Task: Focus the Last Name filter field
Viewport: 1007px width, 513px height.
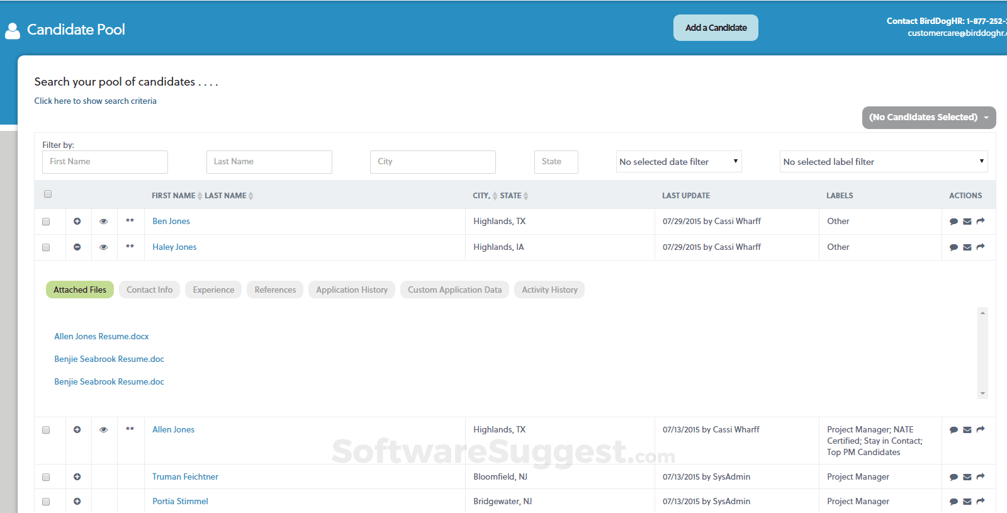Action: (x=269, y=162)
